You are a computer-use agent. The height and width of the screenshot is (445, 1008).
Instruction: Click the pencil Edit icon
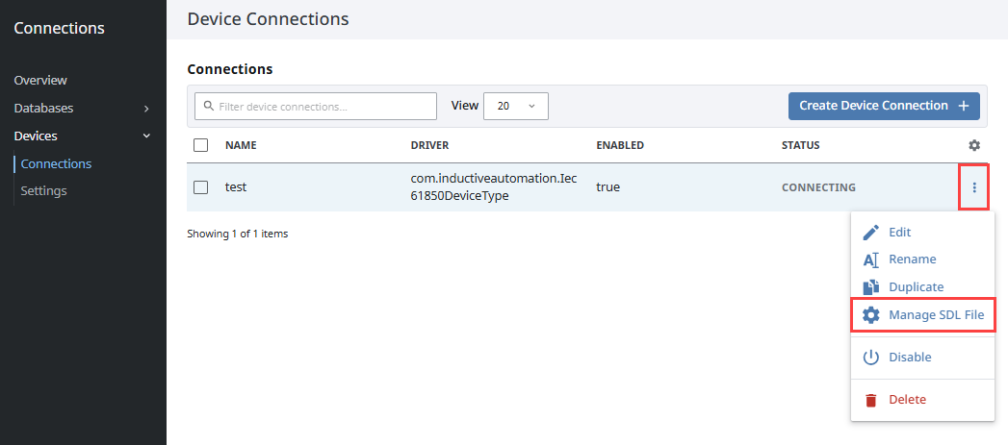pyautogui.click(x=870, y=233)
